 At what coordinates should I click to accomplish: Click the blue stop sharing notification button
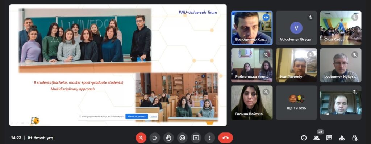click(x=137, y=117)
